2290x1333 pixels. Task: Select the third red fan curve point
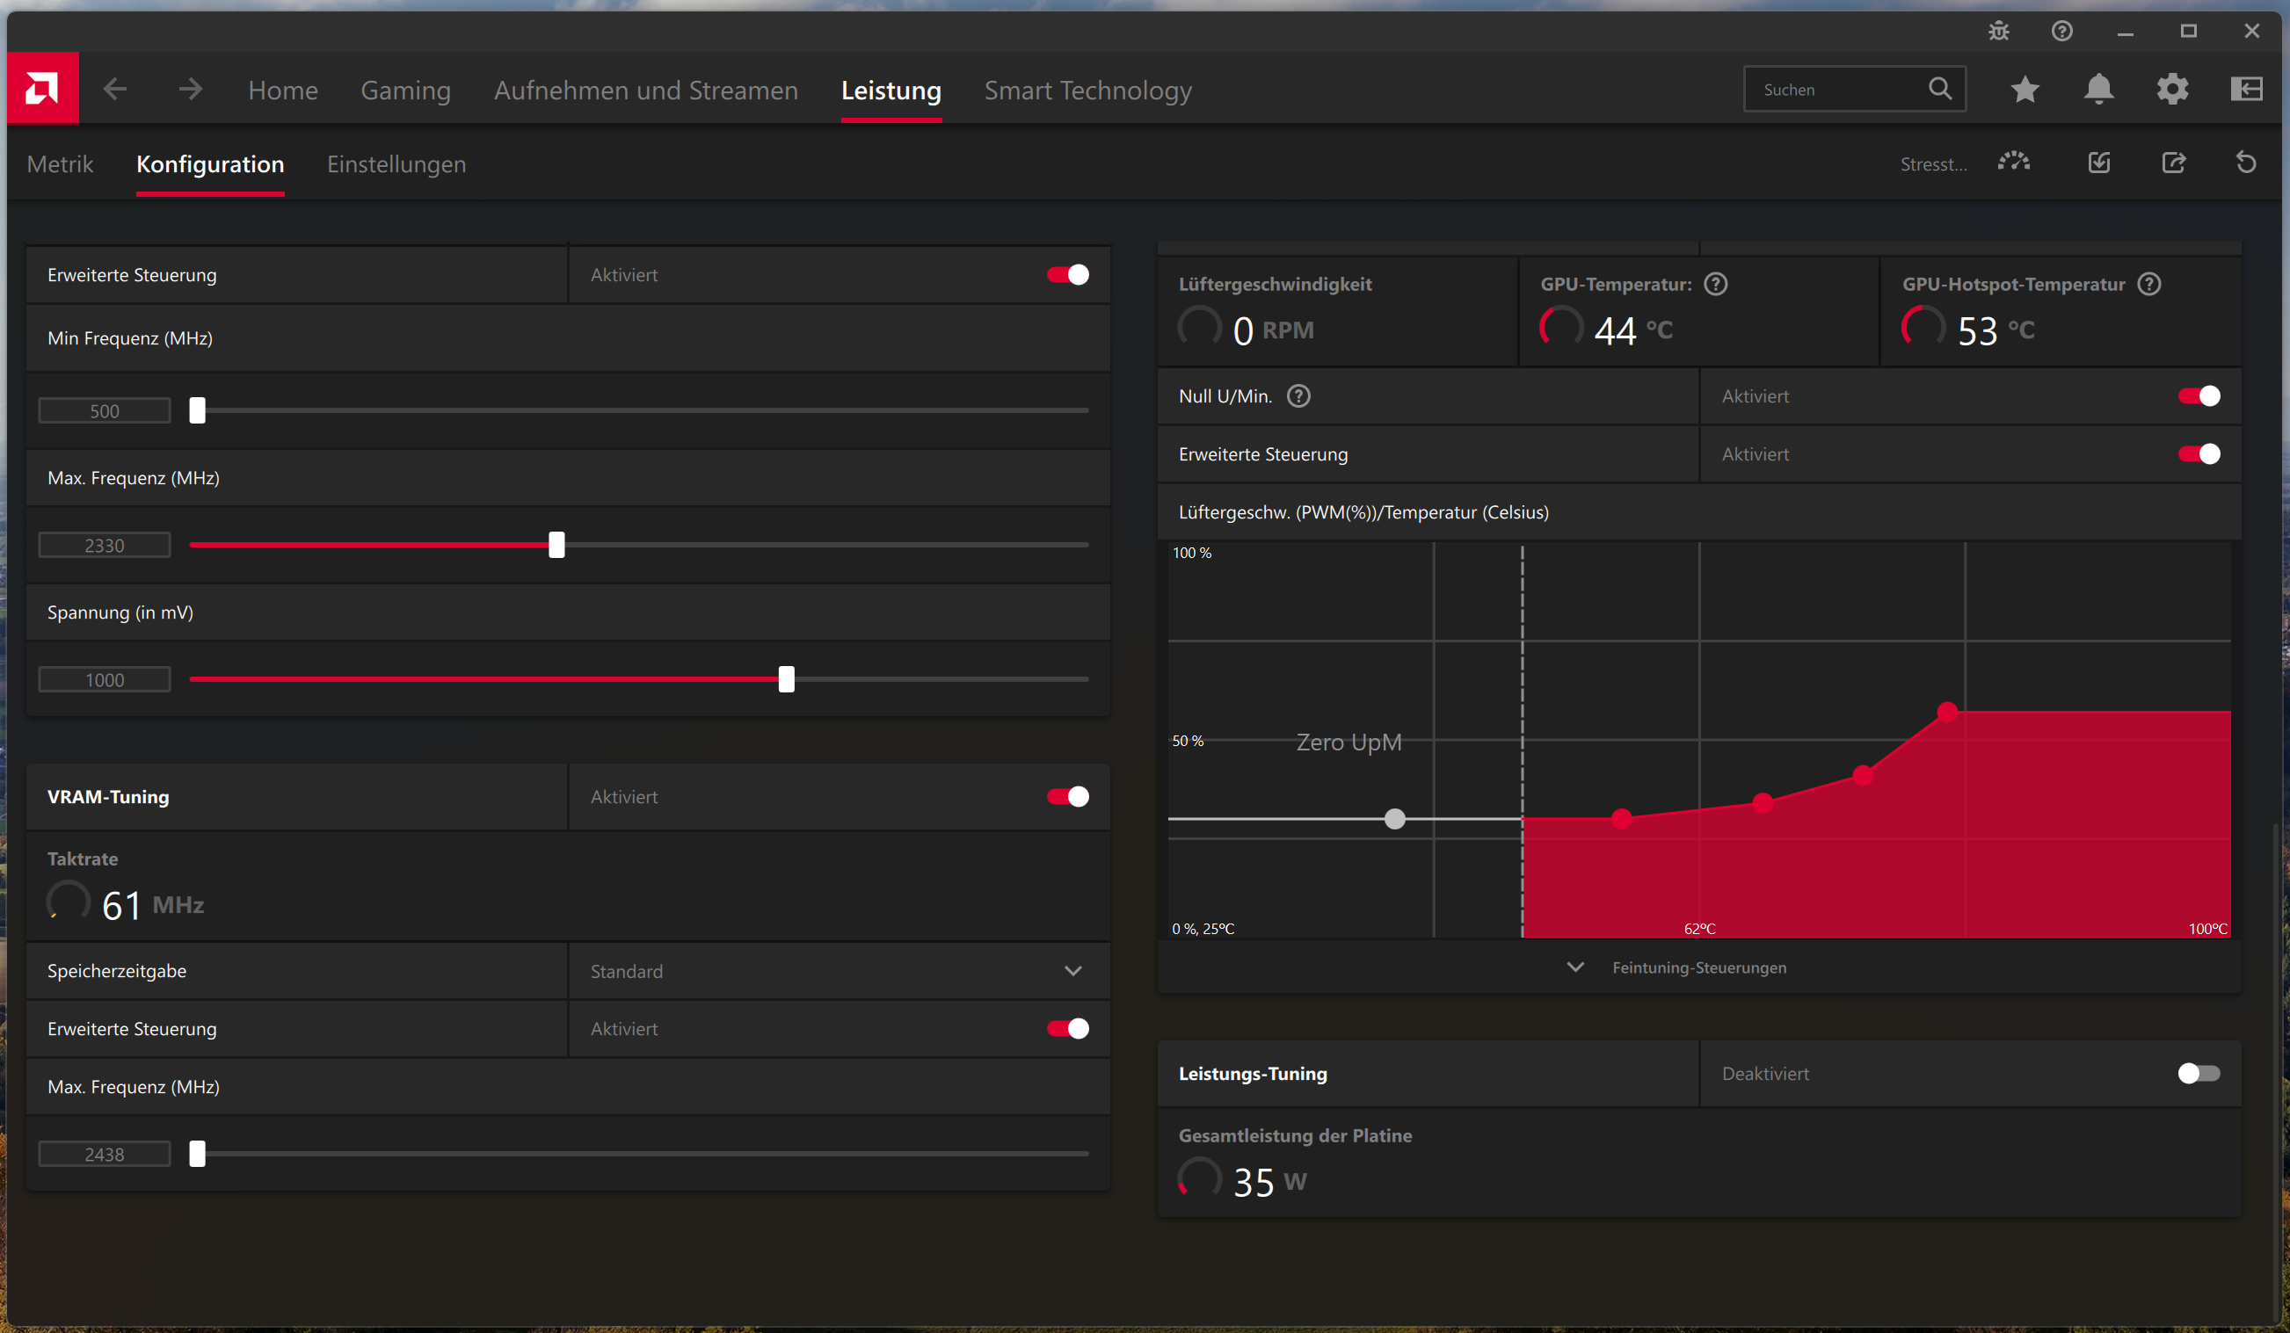[1863, 776]
